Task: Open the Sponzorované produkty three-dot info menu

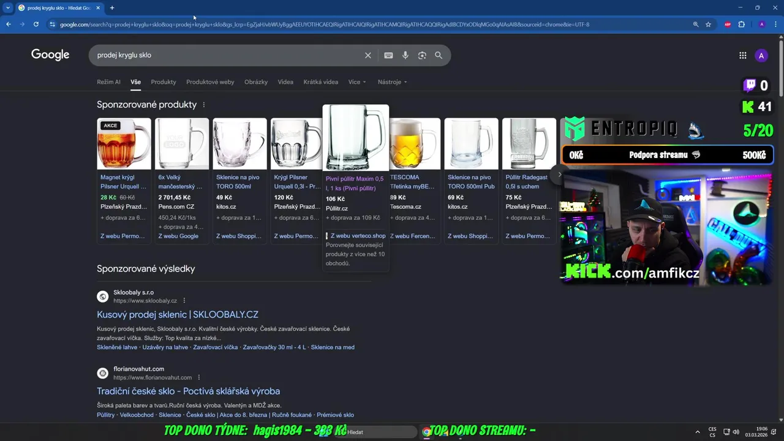Action: [204, 105]
